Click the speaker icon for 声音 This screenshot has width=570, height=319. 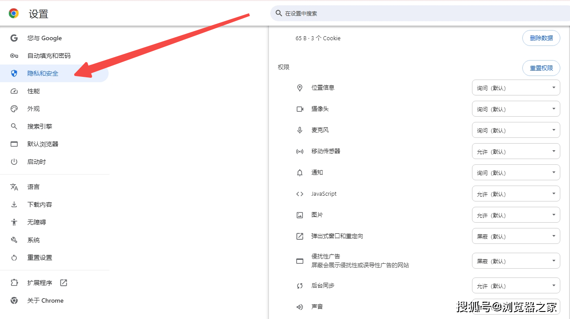coord(300,307)
